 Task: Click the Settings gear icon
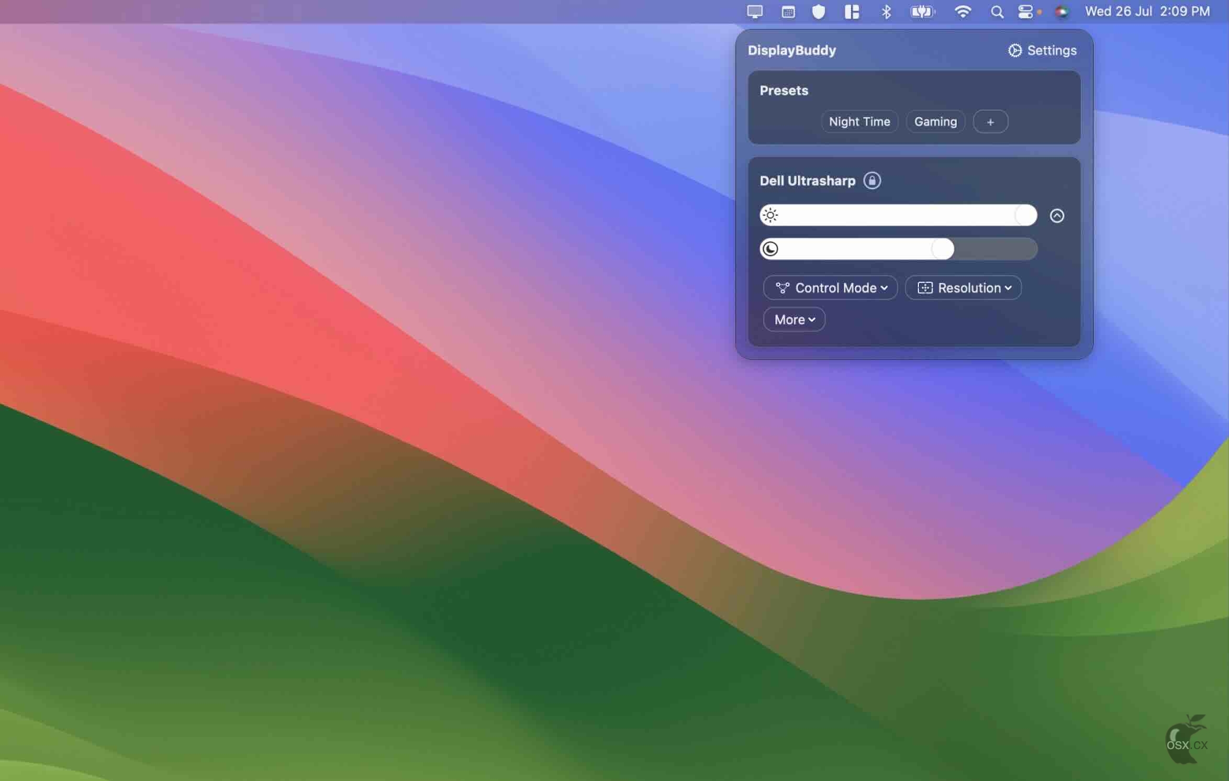click(1014, 50)
